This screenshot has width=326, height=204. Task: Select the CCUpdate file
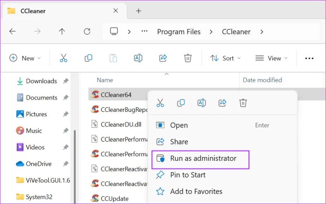pos(110,198)
